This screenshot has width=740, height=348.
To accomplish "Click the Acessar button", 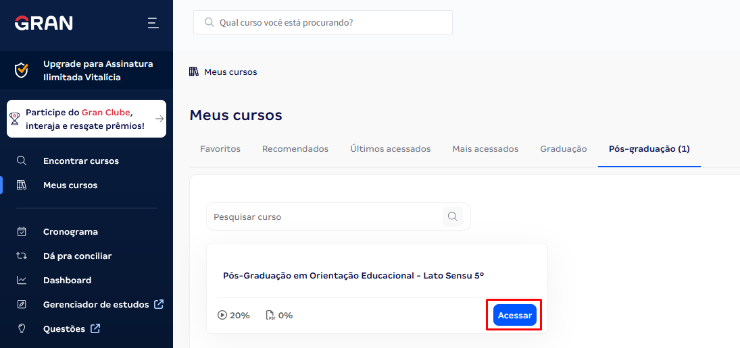I will click(x=515, y=315).
